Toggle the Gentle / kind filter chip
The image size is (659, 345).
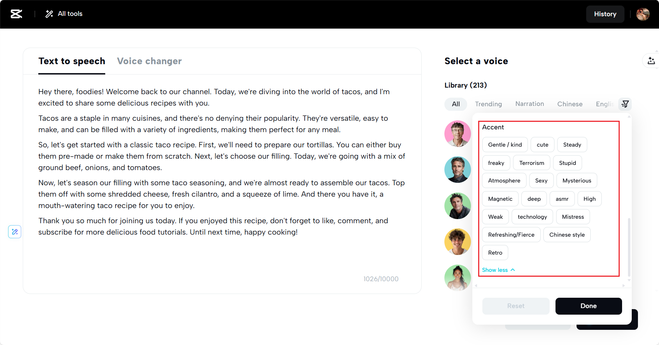click(505, 145)
